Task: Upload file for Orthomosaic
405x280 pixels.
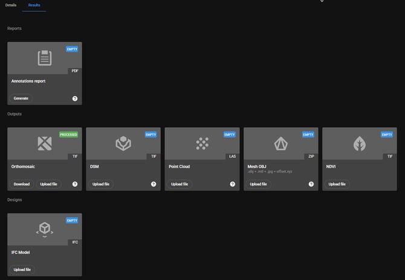Action: pyautogui.click(x=49, y=184)
